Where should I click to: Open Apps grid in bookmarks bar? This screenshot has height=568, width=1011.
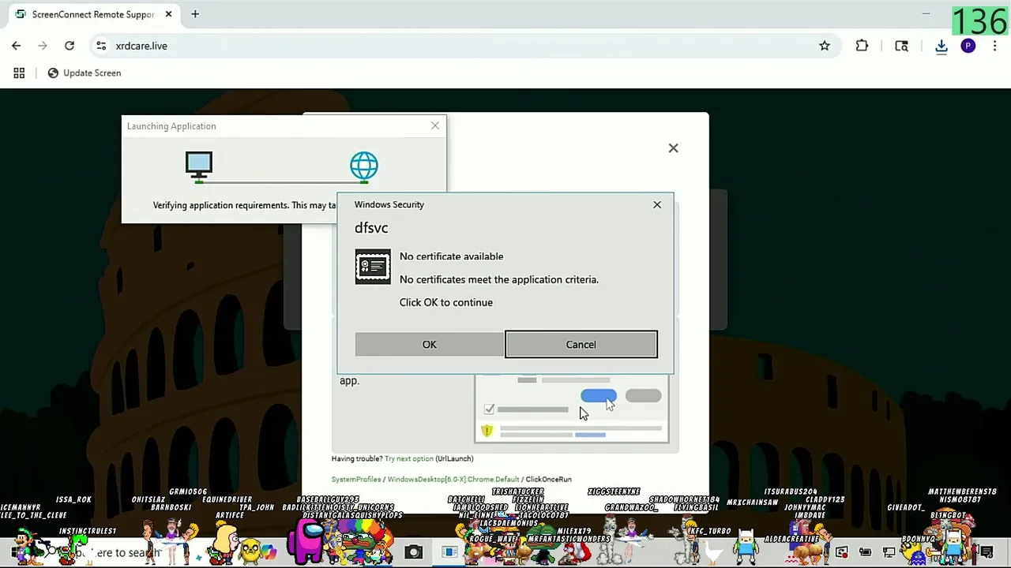coord(19,73)
